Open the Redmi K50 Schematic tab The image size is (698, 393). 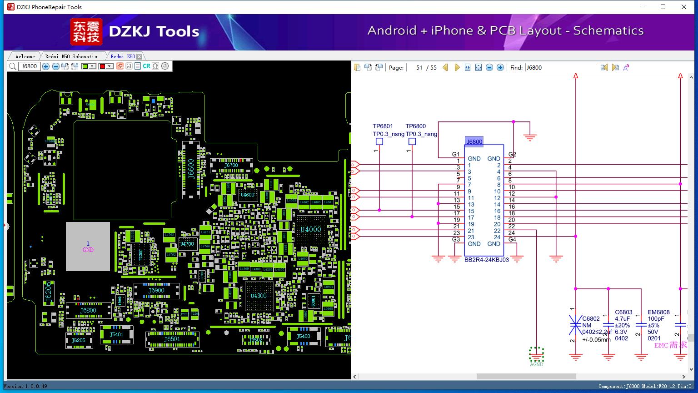pyautogui.click(x=70, y=56)
